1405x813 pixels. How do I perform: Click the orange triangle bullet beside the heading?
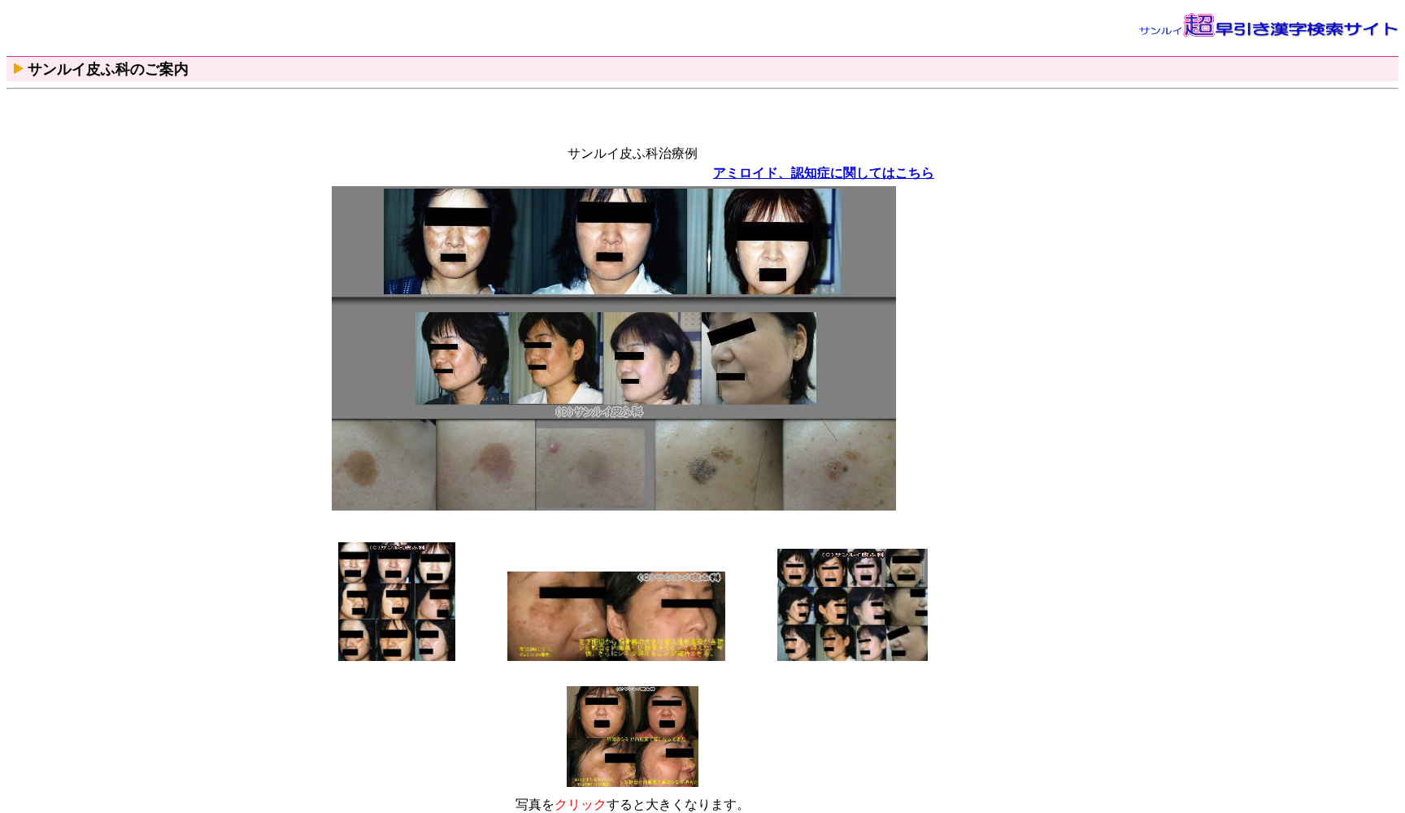click(18, 69)
